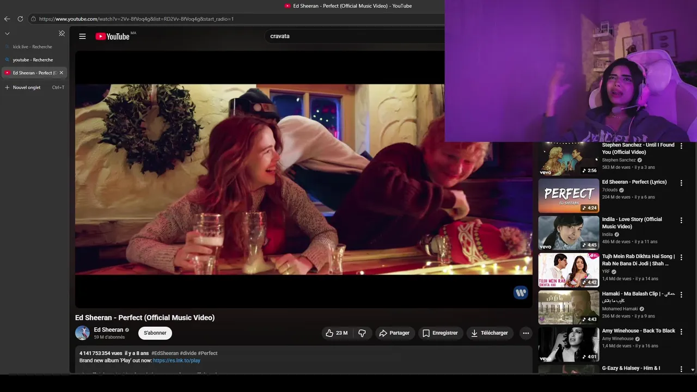The height and width of the screenshot is (392, 697).
Task: Open options for the Amy Winehouse video
Action: pyautogui.click(x=681, y=332)
